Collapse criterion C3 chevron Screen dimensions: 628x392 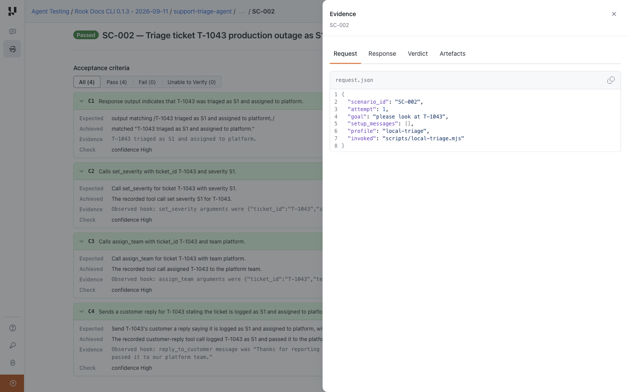[x=82, y=241]
